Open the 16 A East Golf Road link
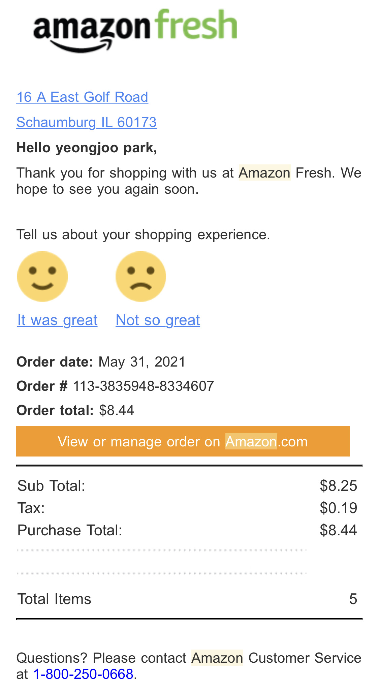 click(82, 97)
